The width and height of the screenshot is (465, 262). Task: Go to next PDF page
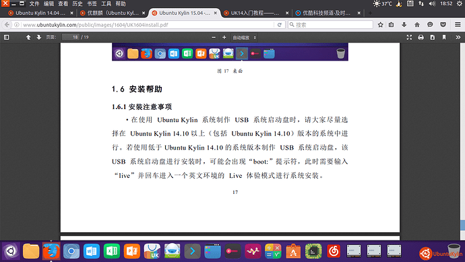[x=39, y=37]
